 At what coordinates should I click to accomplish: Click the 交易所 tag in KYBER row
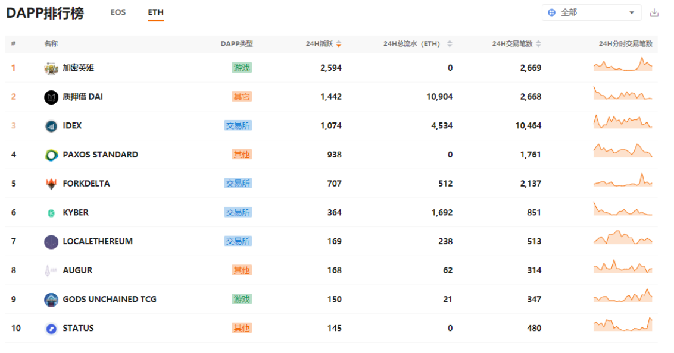point(238,212)
